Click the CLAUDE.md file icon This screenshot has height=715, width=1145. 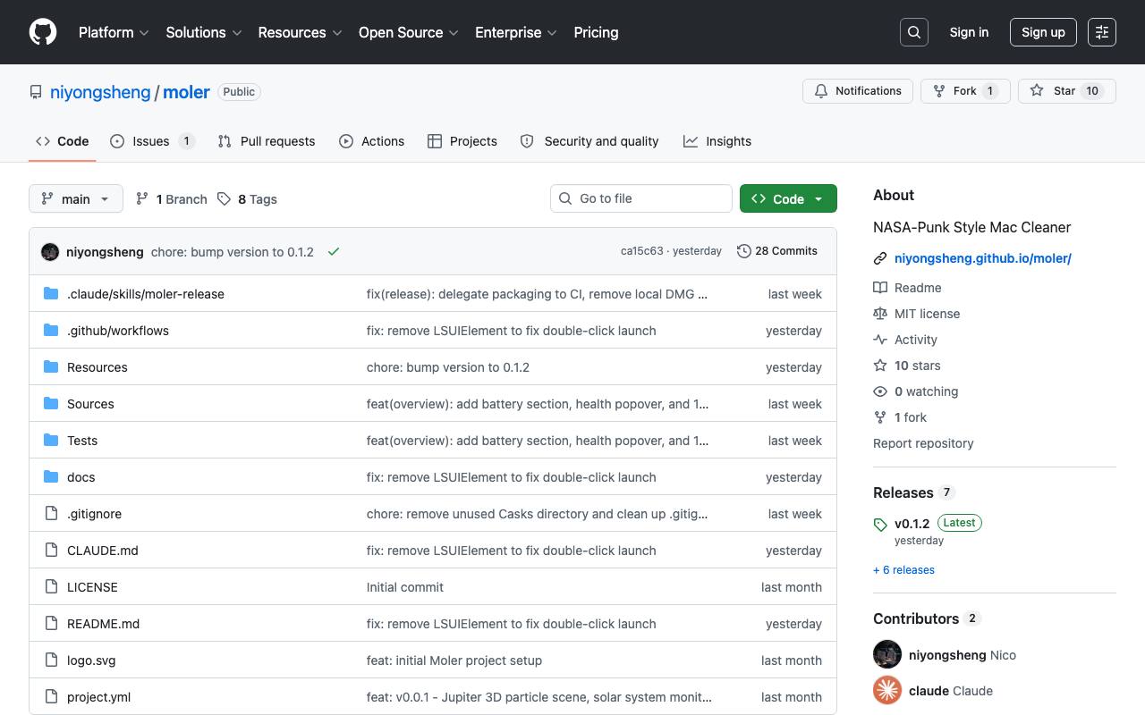[51, 551]
